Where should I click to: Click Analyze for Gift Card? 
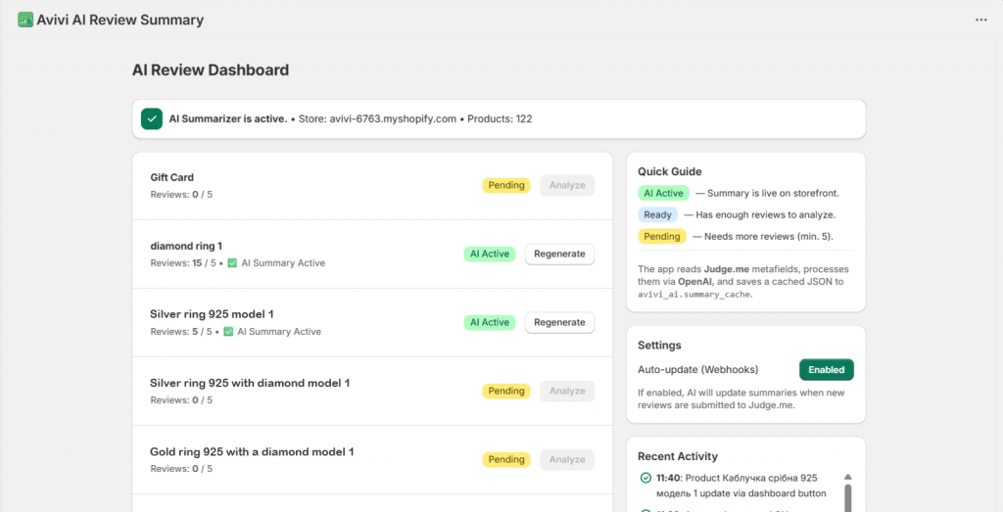point(567,185)
